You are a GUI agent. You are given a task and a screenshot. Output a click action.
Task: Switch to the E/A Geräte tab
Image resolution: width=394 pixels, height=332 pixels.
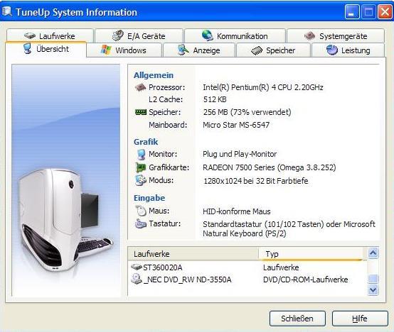click(x=139, y=35)
